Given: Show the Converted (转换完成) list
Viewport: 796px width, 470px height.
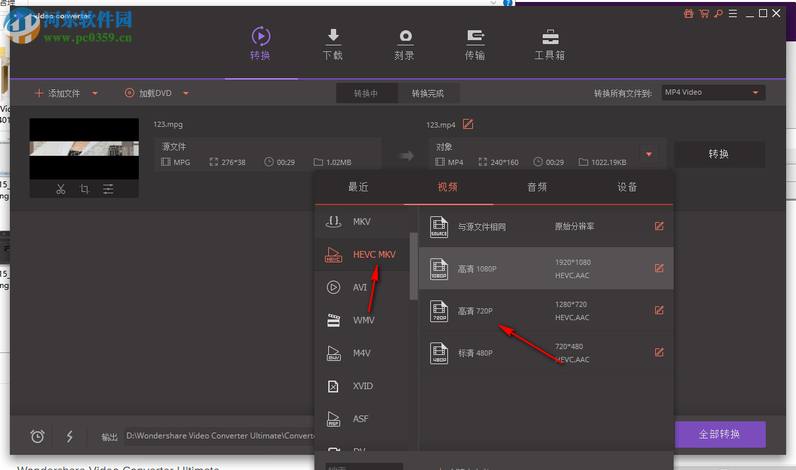Looking at the screenshot, I should click(x=428, y=93).
